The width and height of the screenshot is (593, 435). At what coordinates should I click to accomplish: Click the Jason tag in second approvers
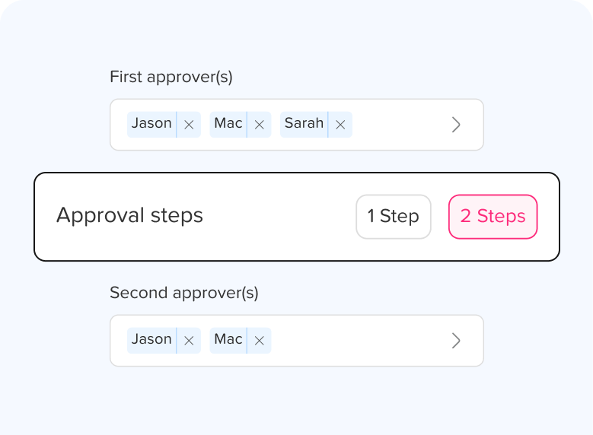click(151, 340)
